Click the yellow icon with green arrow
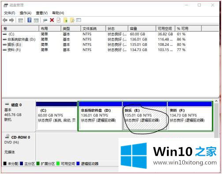The image size is (222, 174). point(66,20)
